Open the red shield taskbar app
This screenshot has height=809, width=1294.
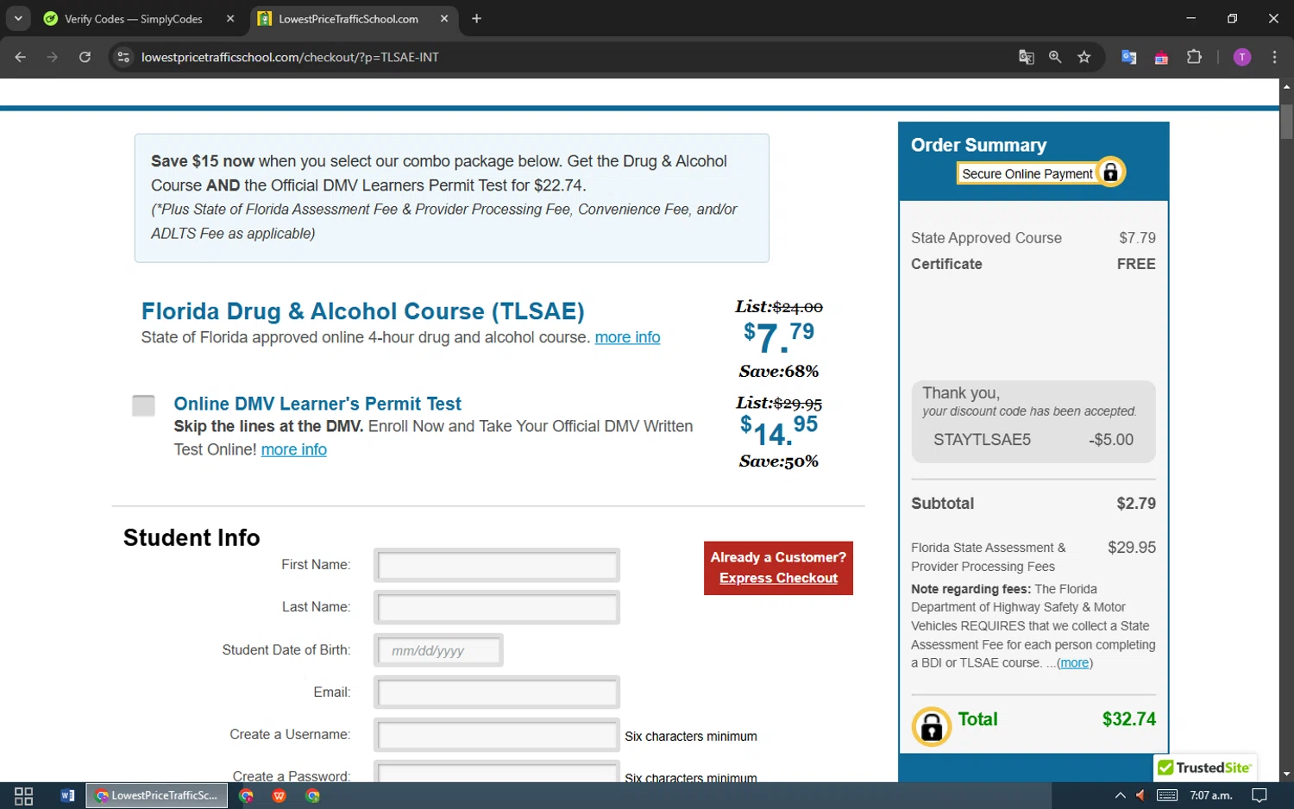coord(279,795)
